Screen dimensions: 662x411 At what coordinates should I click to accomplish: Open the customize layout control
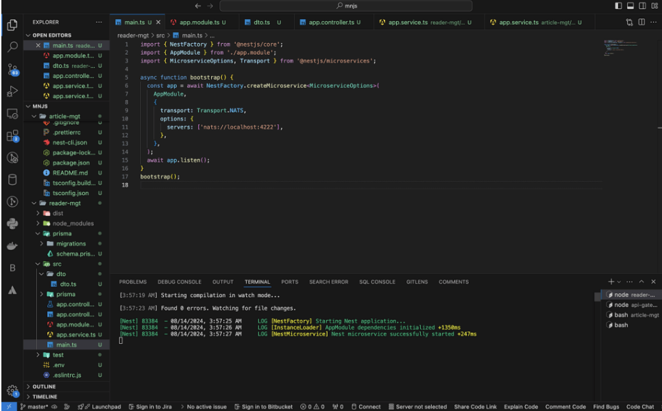coord(654,6)
